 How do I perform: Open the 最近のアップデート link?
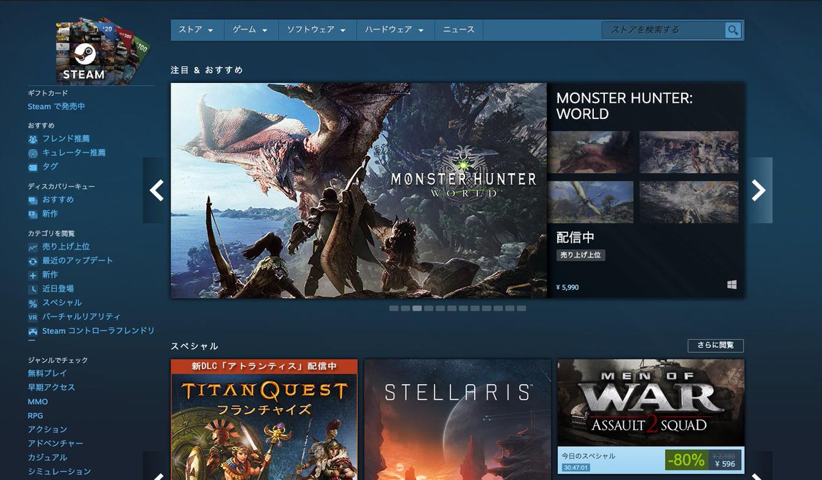point(77,261)
